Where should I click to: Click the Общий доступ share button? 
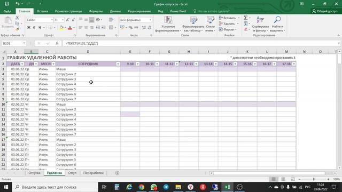pyautogui.click(x=325, y=11)
